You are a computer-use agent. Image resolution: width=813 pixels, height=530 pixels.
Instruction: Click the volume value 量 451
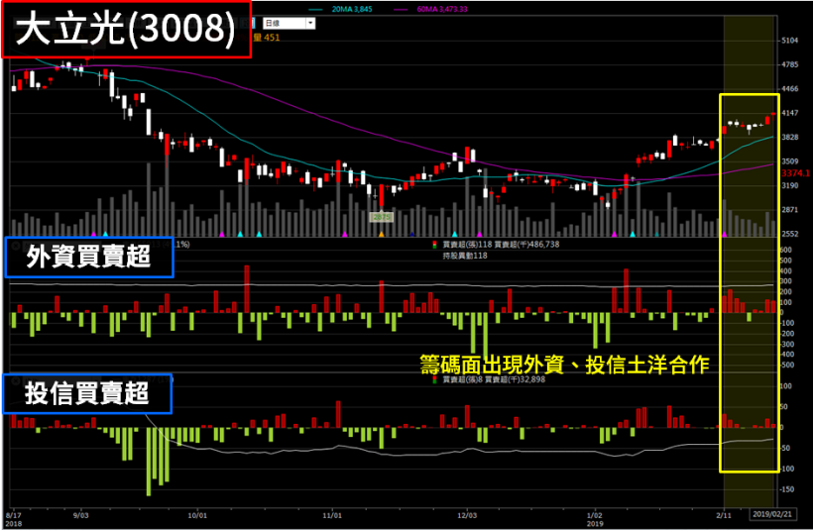point(267,38)
